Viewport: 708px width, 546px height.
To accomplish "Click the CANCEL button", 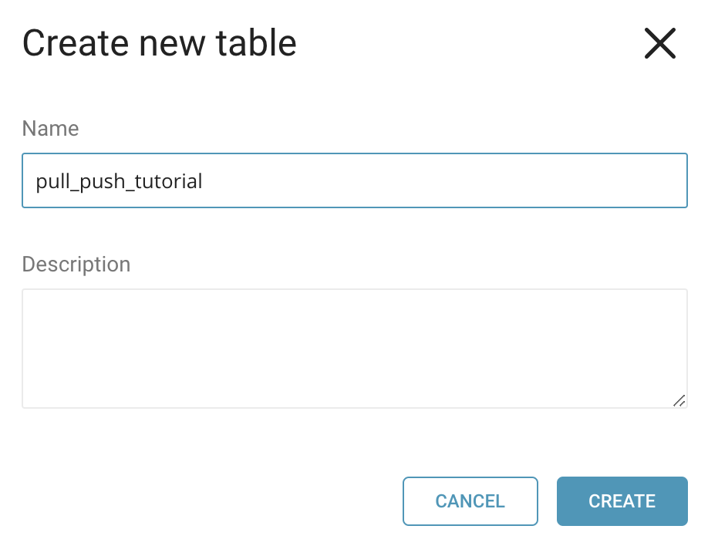I will pos(470,501).
